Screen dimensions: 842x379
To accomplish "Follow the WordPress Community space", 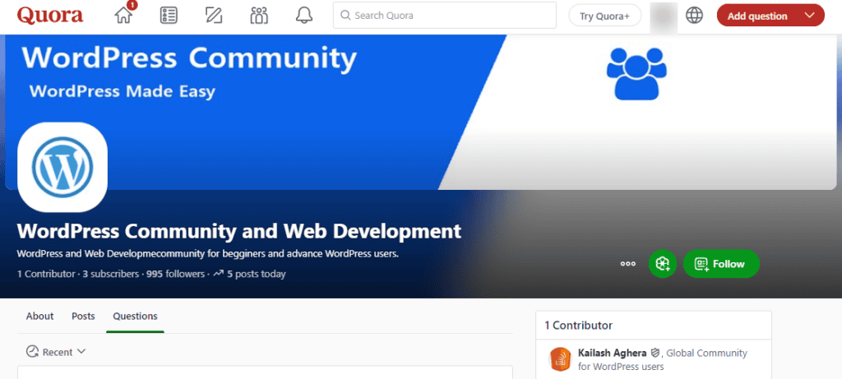I will [721, 264].
